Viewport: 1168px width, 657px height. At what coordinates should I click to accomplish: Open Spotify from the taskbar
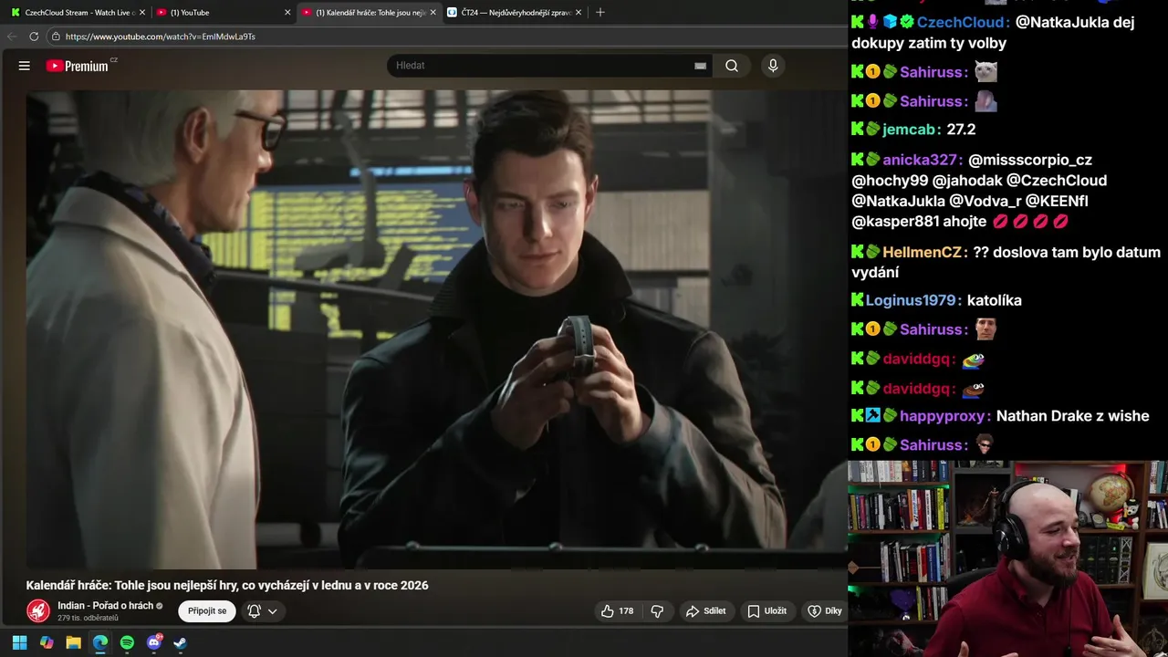[x=127, y=642]
